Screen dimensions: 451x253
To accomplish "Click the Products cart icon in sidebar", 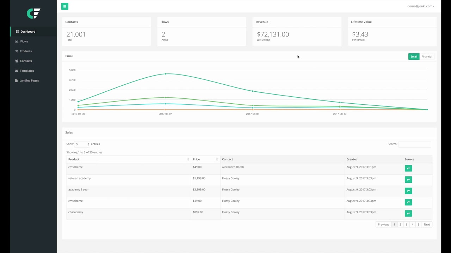I will 17,51.
